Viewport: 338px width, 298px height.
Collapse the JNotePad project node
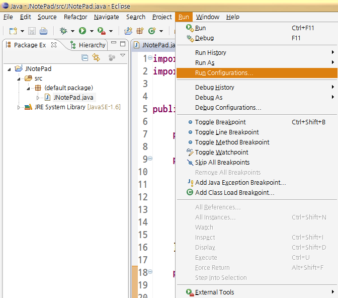[9, 69]
